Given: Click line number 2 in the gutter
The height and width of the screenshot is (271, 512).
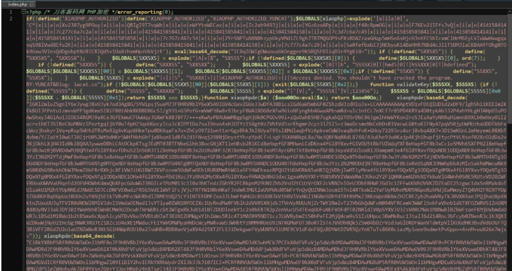Looking at the screenshot, I should click(x=11, y=19).
